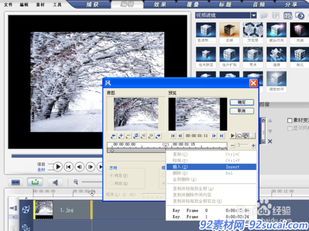Open the 素材 (Clip) menu

(x=40, y=4)
